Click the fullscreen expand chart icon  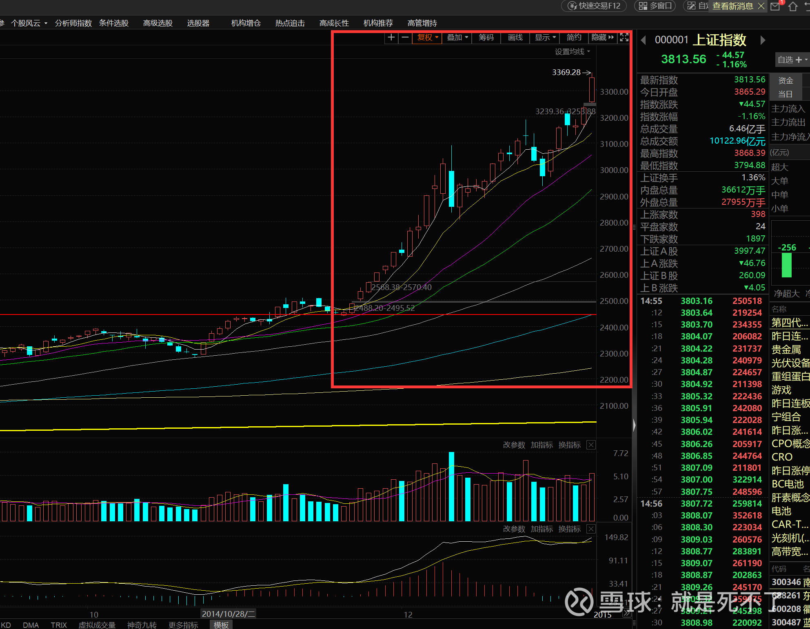pyautogui.click(x=624, y=38)
